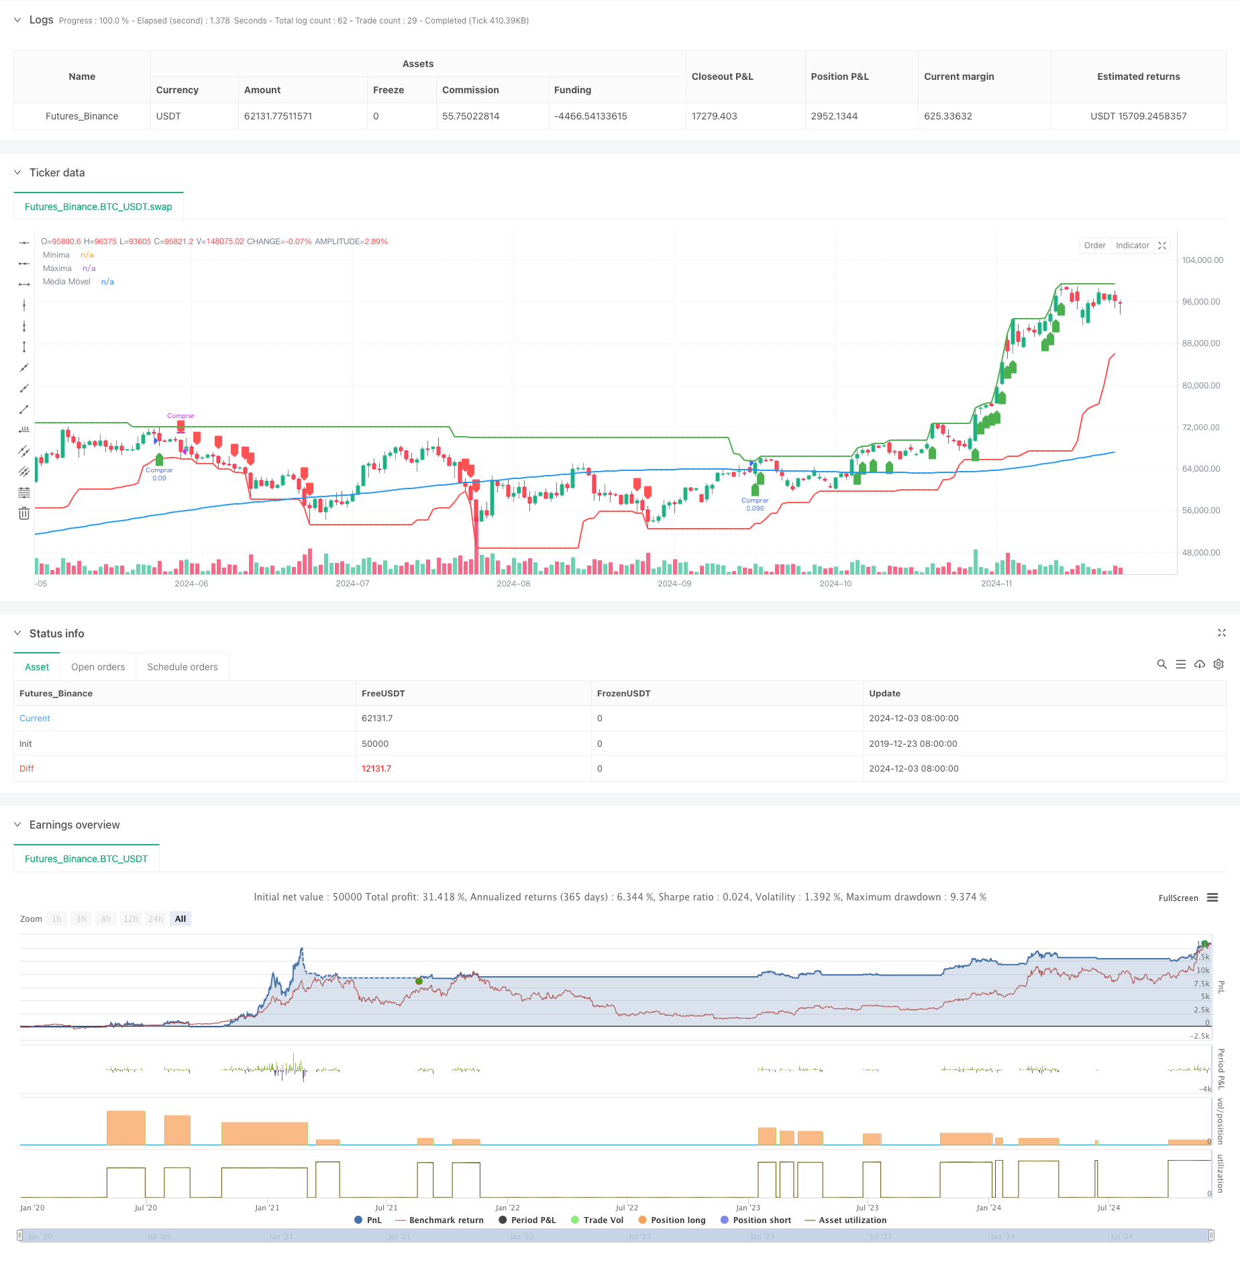Toggle Period P&L legend series

(x=527, y=1220)
